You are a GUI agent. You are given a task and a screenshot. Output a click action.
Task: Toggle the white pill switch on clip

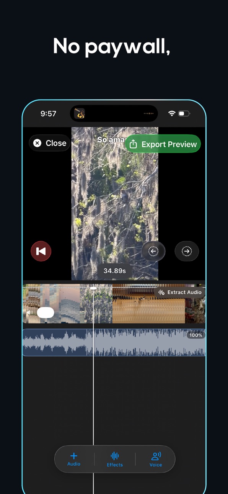point(46,312)
